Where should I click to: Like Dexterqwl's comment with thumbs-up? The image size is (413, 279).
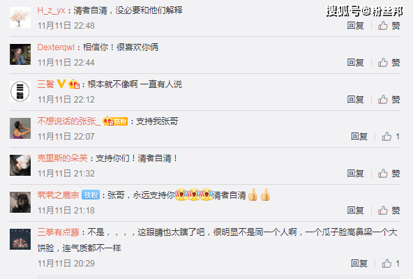[x=389, y=63]
